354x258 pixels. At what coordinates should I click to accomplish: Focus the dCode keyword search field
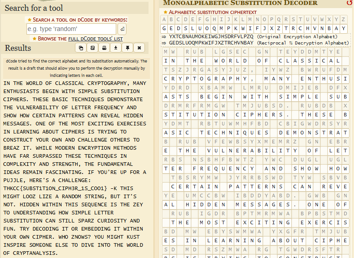click(x=71, y=29)
